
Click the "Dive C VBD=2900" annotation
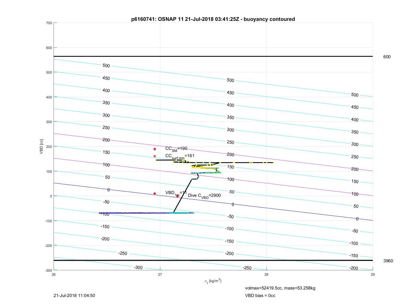pyautogui.click(x=204, y=196)
